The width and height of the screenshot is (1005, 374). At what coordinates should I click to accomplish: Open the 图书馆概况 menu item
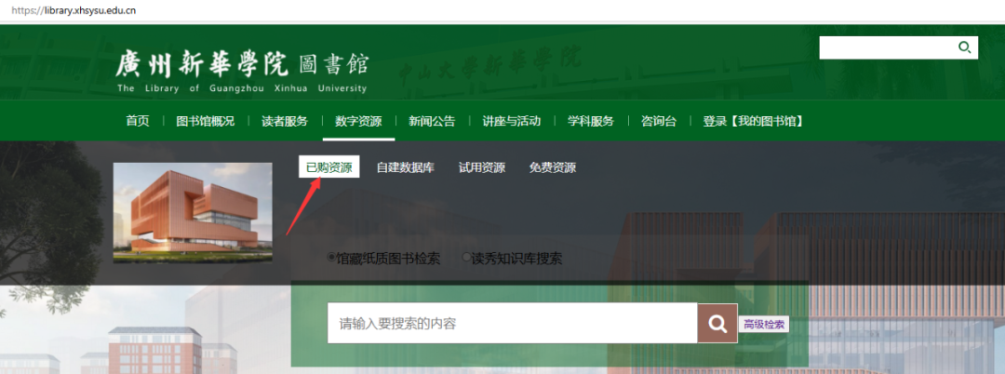[x=206, y=121]
